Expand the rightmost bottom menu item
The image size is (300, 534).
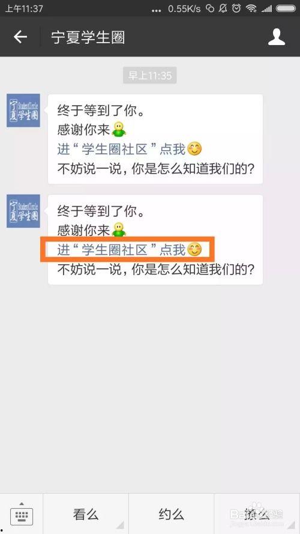click(x=257, y=514)
